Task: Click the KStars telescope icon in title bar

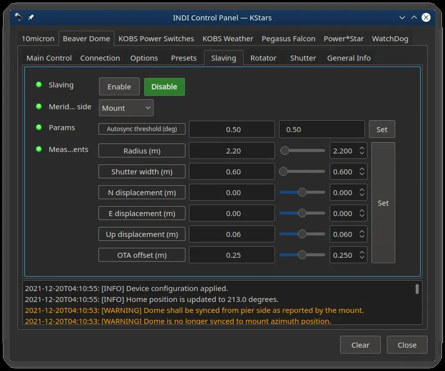Action: (19, 17)
